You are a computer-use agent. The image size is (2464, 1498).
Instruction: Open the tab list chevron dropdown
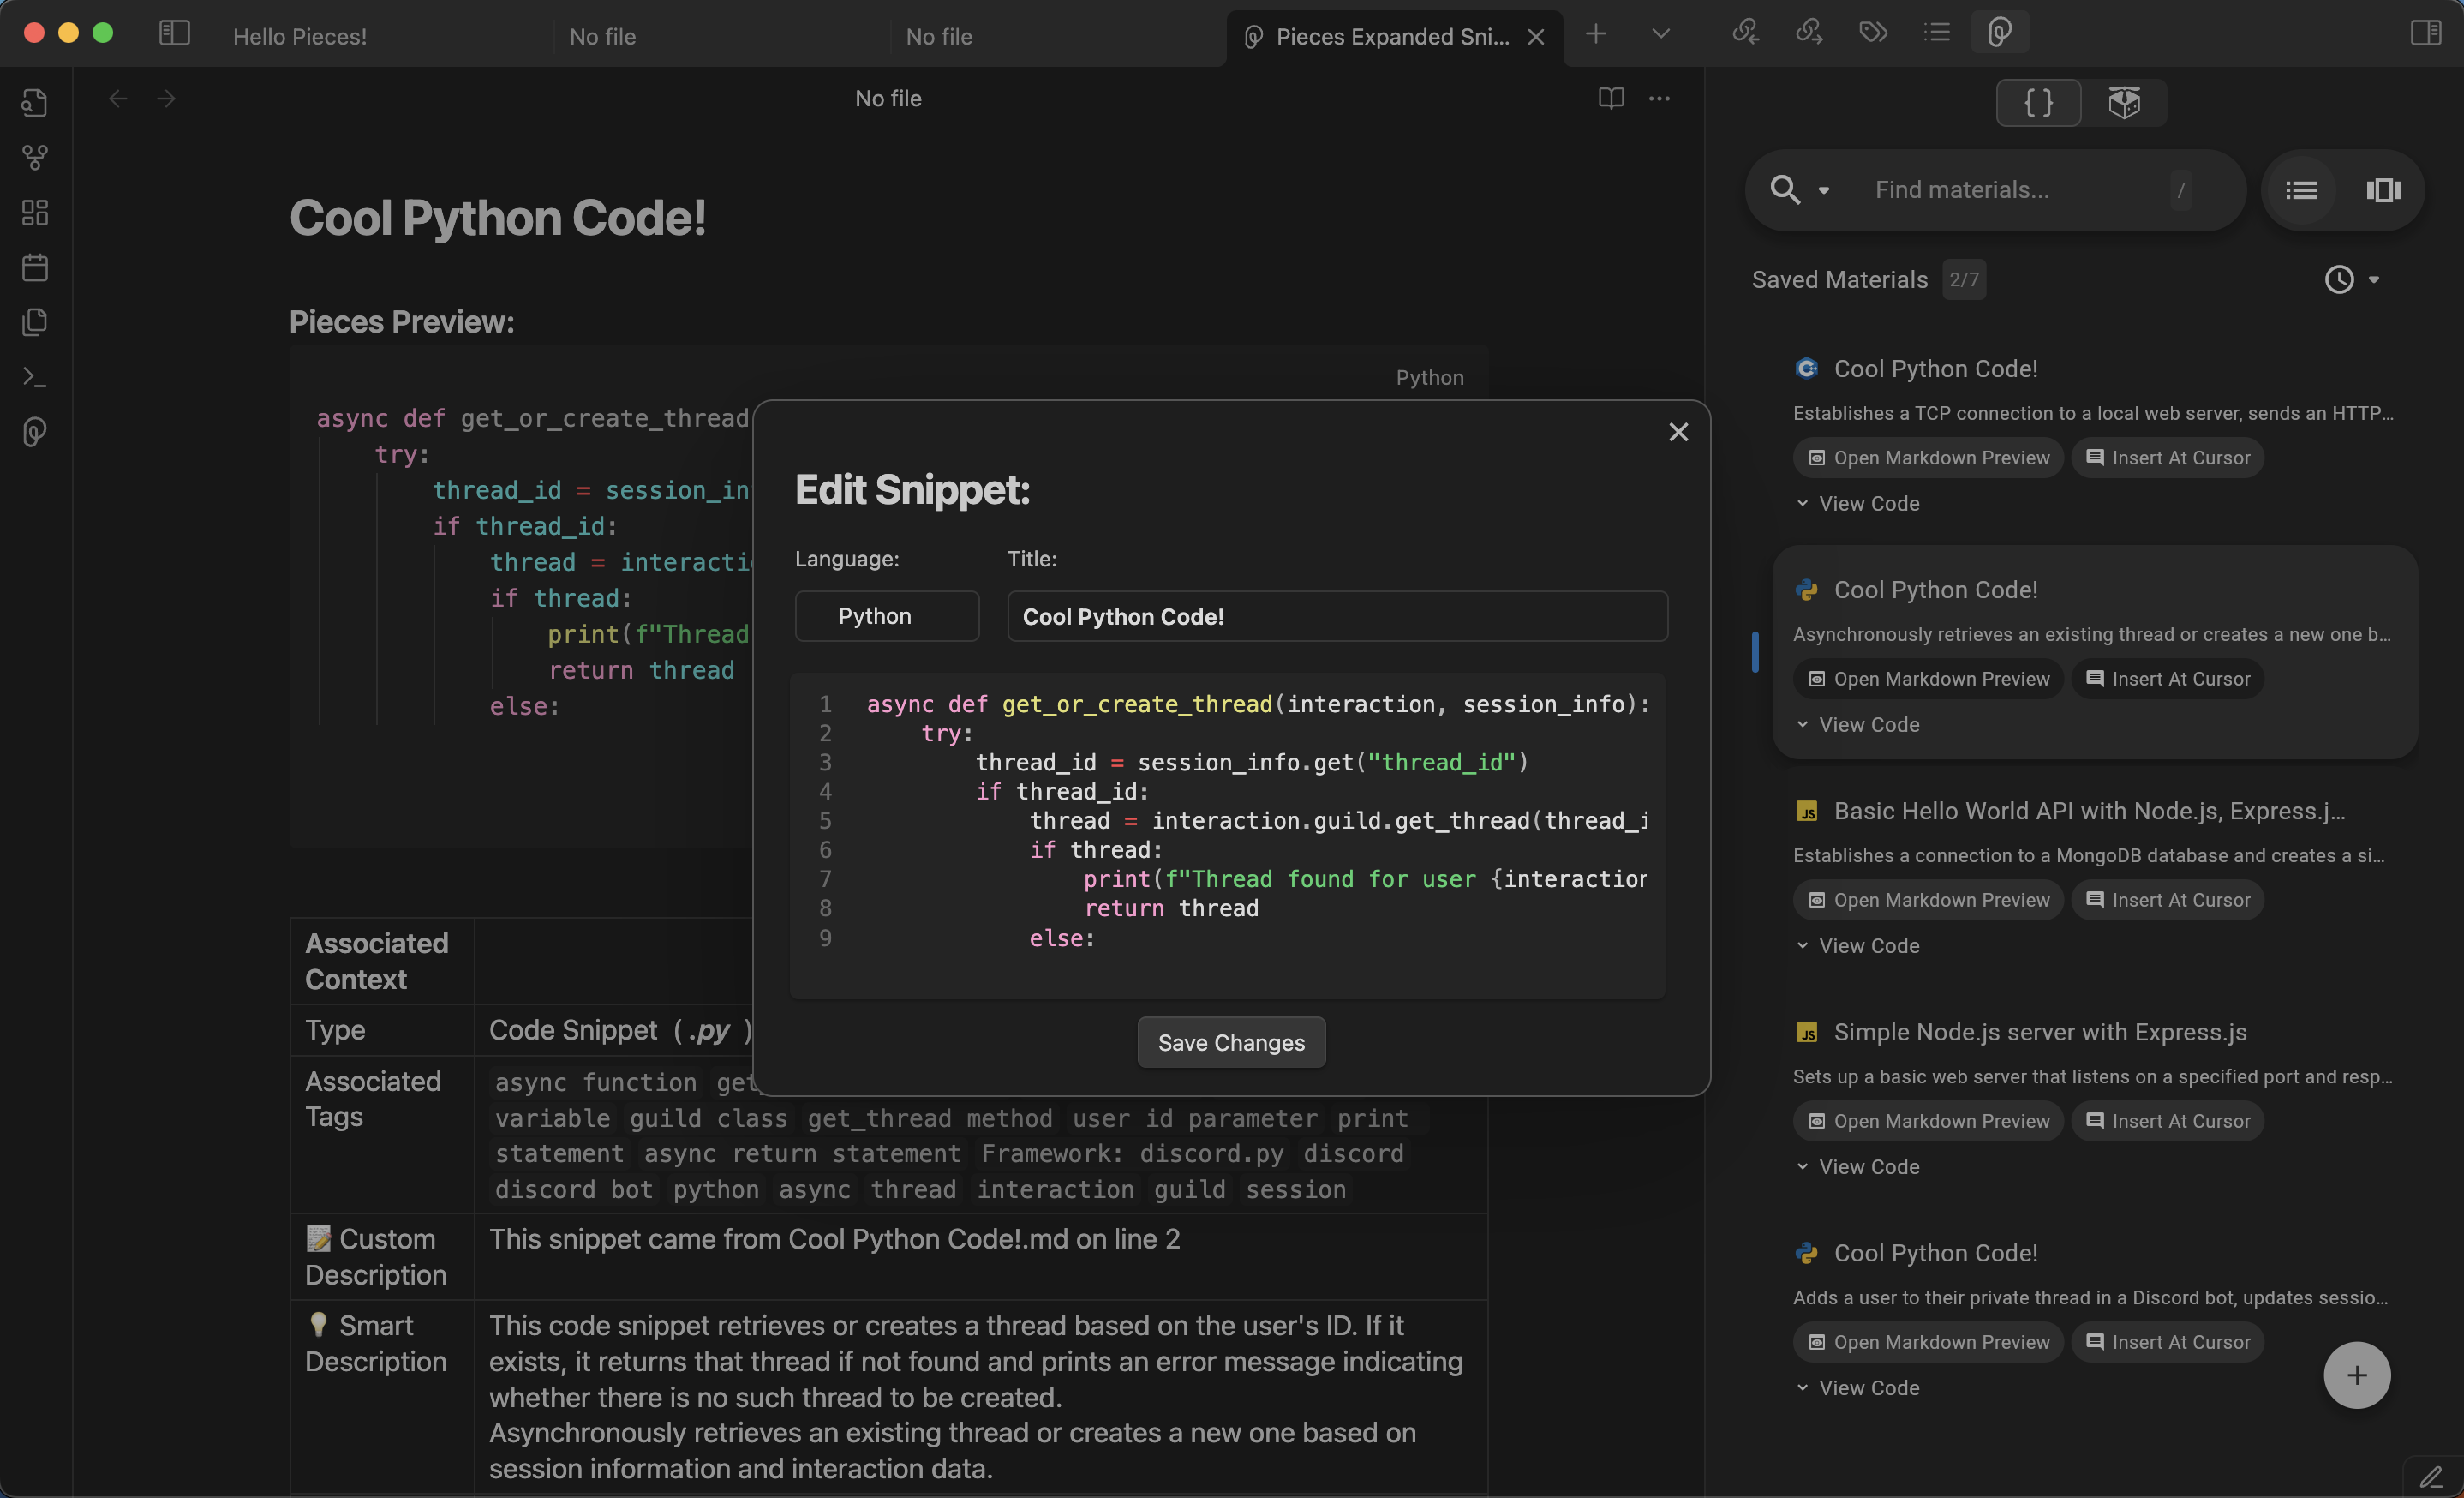pos(1660,33)
